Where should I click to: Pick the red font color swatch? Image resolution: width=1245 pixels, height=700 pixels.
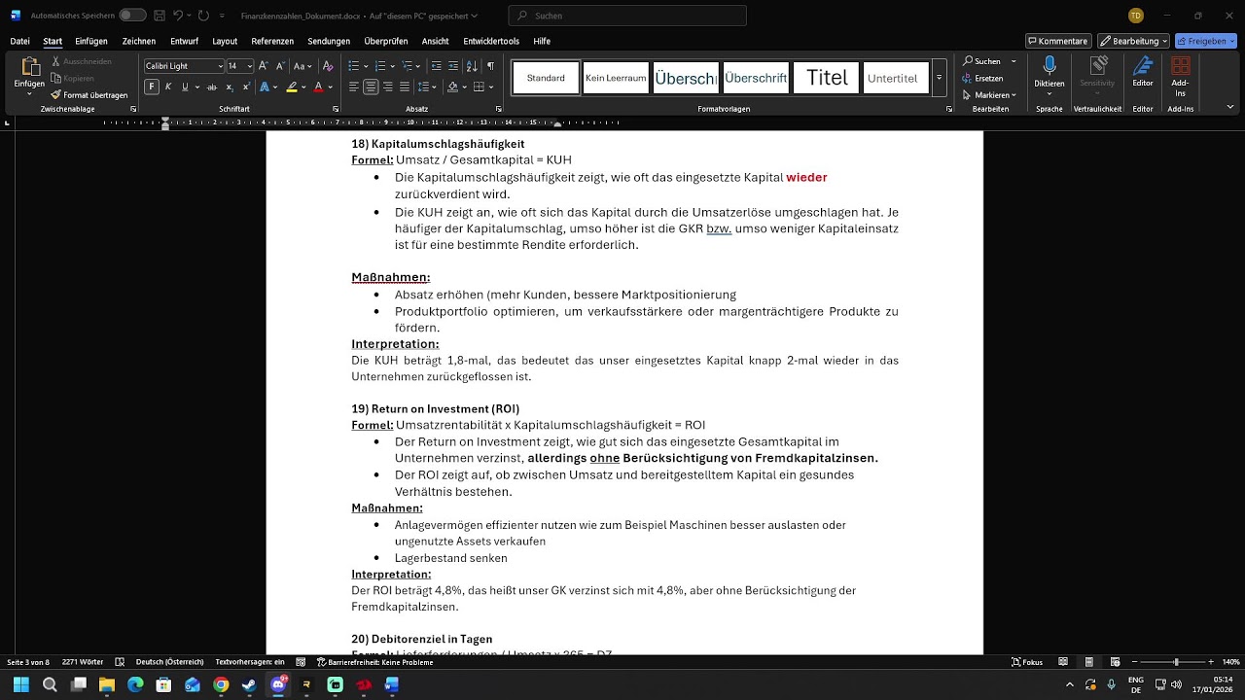click(x=318, y=87)
